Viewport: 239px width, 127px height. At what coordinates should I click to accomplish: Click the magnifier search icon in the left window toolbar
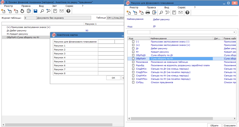coord(42,11)
